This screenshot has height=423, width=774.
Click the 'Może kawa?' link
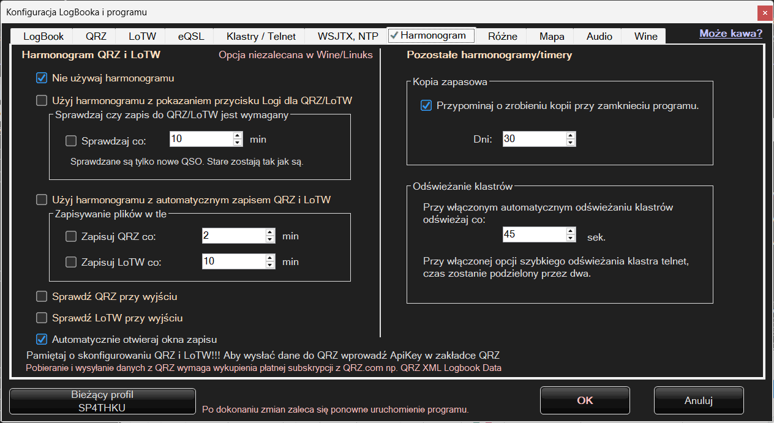[731, 34]
